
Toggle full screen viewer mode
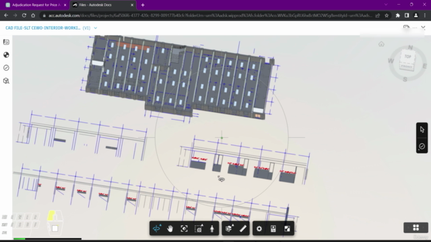pyautogui.click(x=288, y=229)
